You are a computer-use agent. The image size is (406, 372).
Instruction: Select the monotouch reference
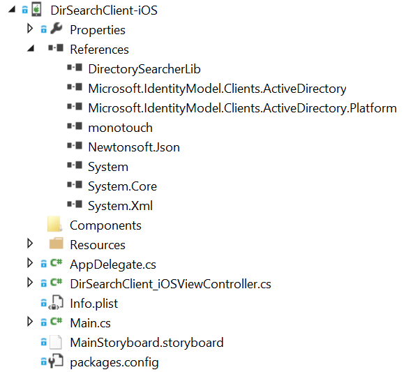point(121,128)
